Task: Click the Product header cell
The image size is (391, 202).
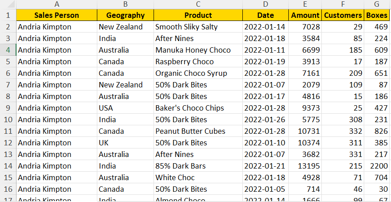Action: coord(198,15)
